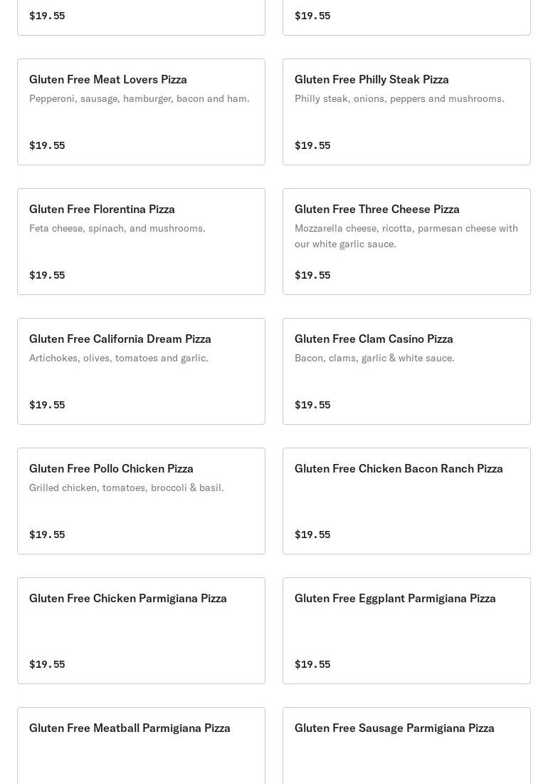548x784 pixels.
Task: Open Gluten Free Three Cheese Pizza card
Action: (x=407, y=242)
